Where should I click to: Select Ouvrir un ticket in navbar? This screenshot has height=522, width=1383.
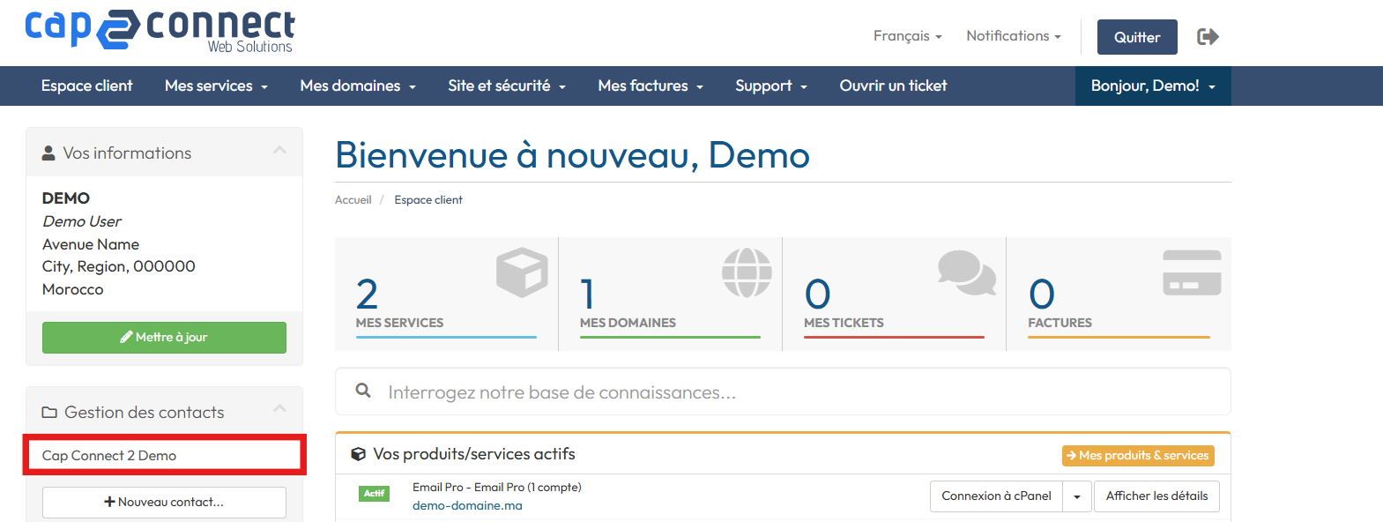click(893, 86)
